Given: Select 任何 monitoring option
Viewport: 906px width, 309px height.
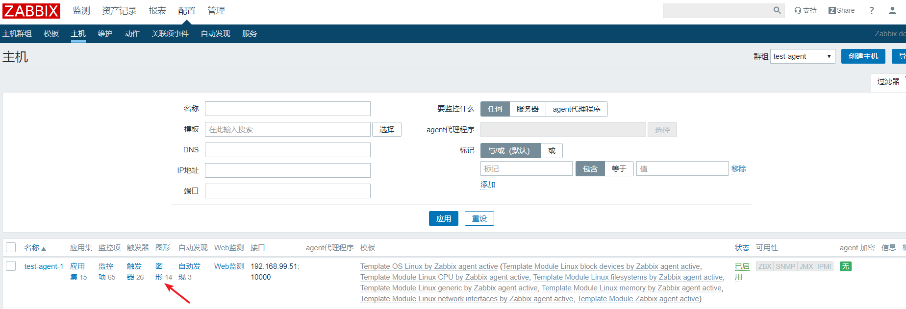Looking at the screenshot, I should click(495, 109).
